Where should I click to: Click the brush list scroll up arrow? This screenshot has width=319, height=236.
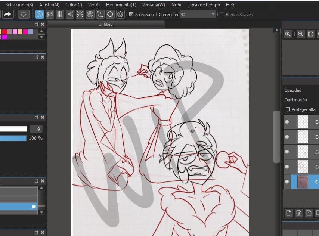coord(41,187)
